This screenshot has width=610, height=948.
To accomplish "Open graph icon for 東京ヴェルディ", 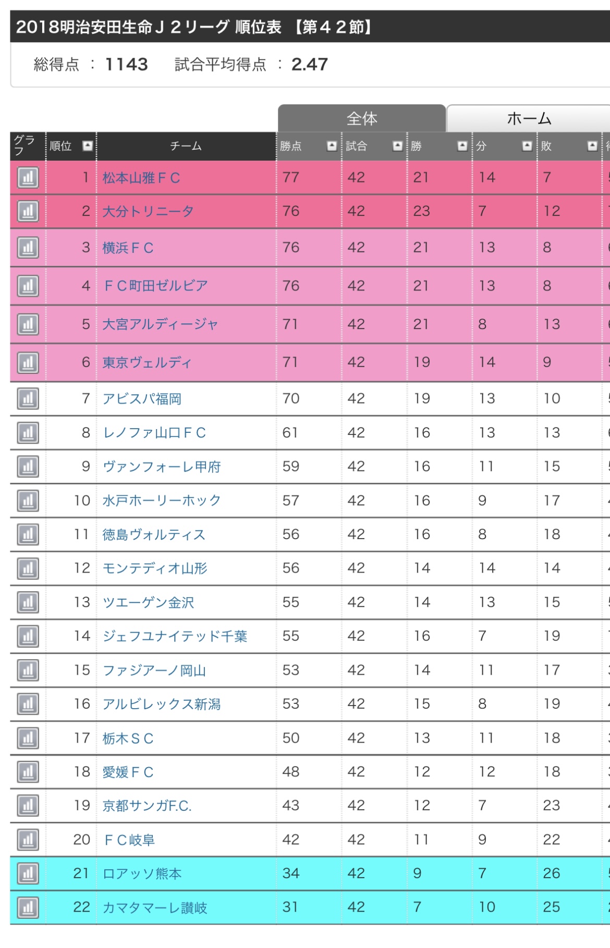I will pyautogui.click(x=28, y=362).
